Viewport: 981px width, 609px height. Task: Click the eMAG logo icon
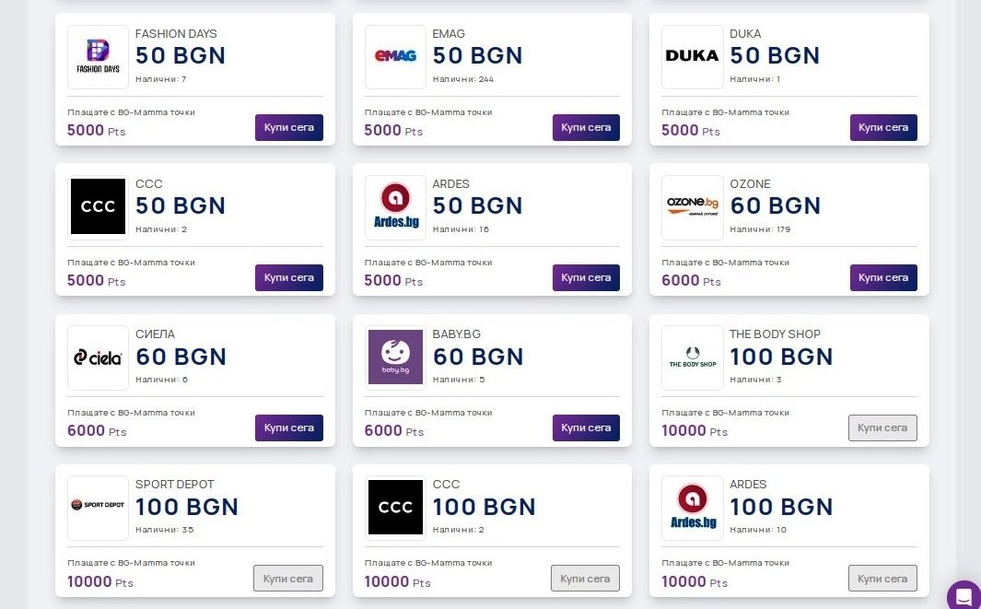tap(395, 56)
